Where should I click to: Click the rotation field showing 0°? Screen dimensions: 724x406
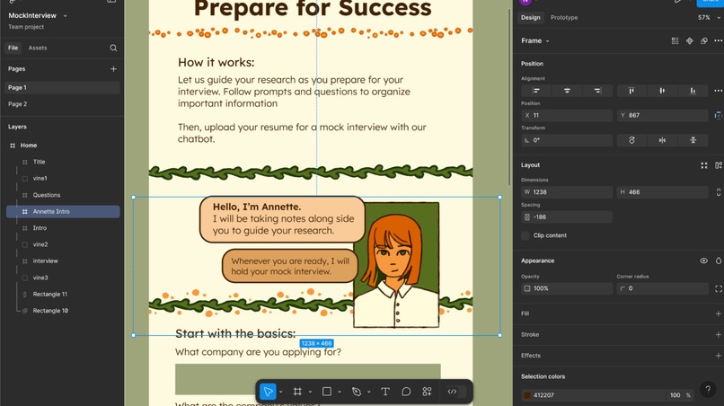567,140
